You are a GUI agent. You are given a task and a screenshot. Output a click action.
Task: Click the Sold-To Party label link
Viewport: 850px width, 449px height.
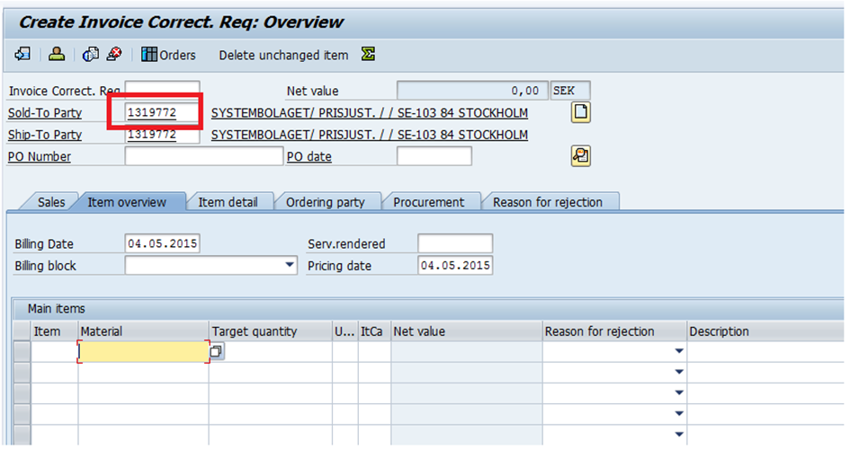click(x=45, y=113)
